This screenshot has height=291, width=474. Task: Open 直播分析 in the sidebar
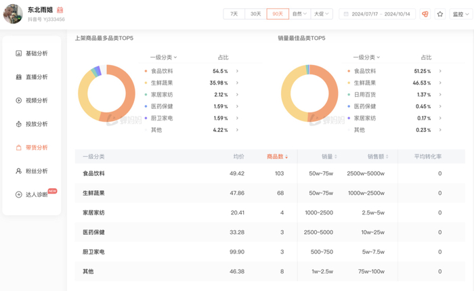(36, 77)
